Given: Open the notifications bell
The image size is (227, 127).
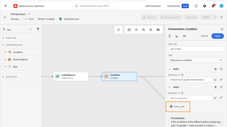Looking at the screenshot, I should (213, 6).
